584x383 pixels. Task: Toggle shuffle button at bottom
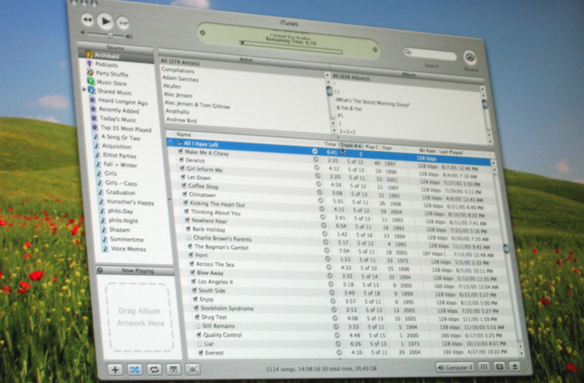click(135, 369)
